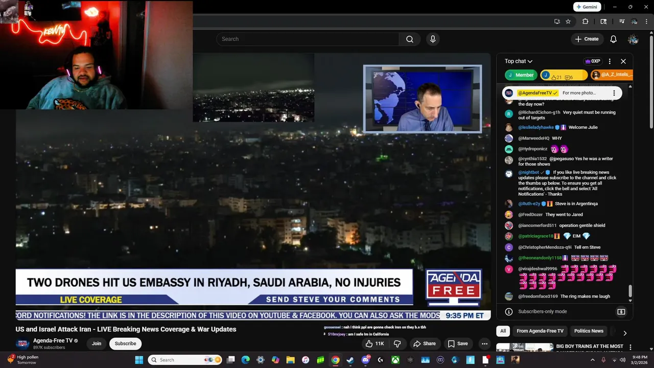The width and height of the screenshot is (654, 368).
Task: Open the @A_Z_Intels chip in chat
Action: 612,75
